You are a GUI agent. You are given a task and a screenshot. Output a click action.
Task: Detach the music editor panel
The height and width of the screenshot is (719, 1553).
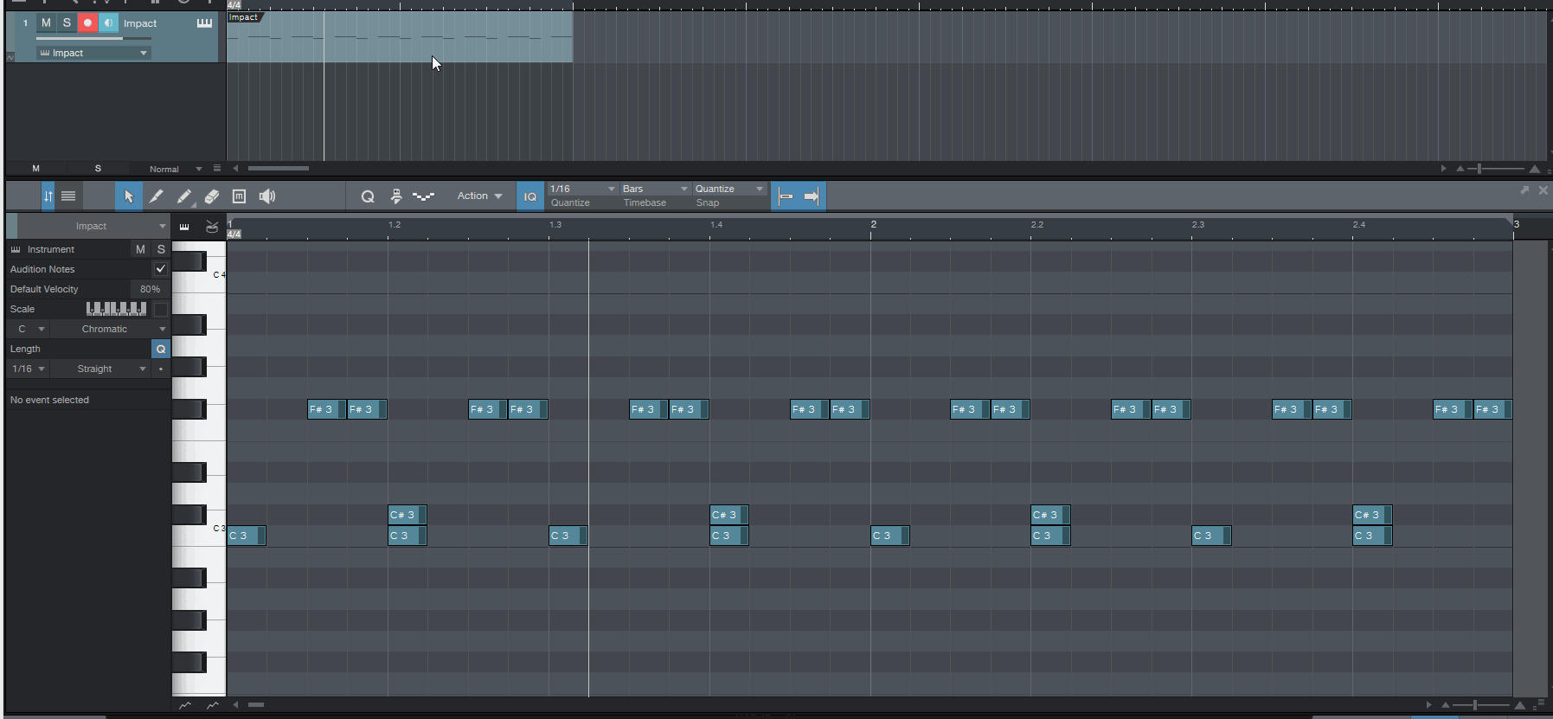click(x=1524, y=190)
